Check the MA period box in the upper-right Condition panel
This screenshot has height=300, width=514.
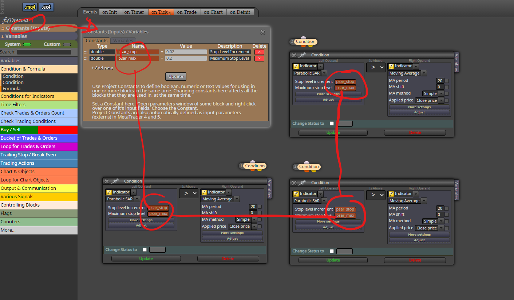point(447,81)
